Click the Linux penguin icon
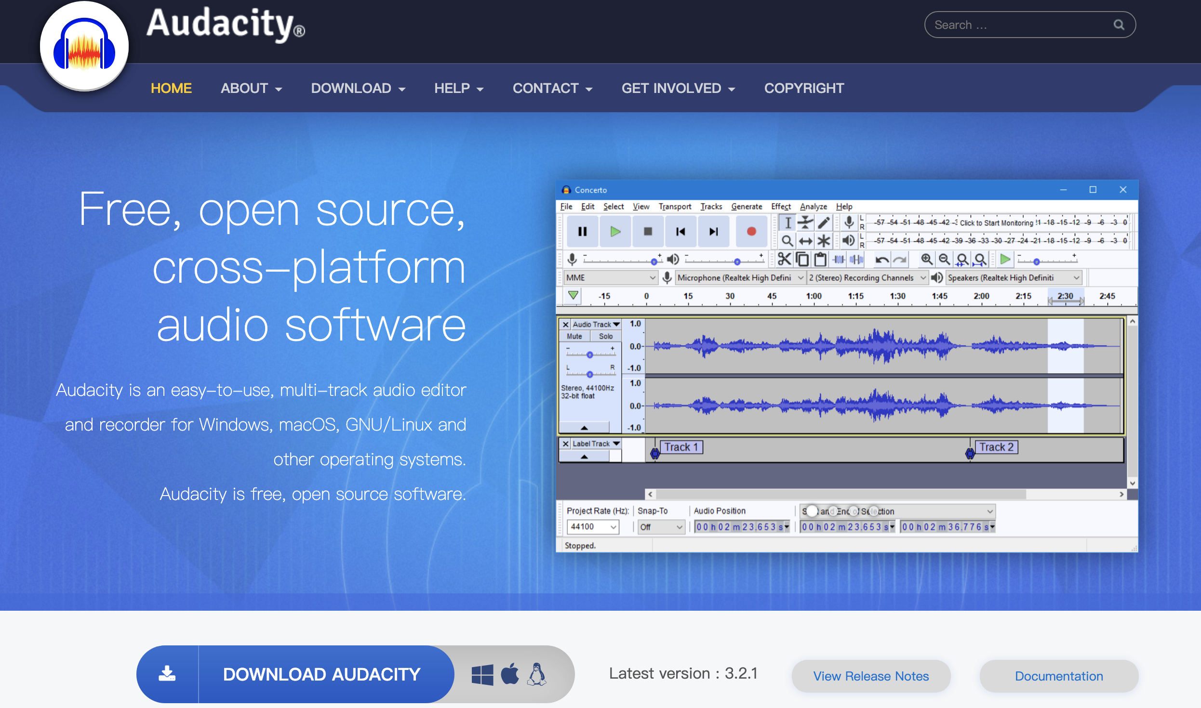Viewport: 1201px width, 708px height. tap(537, 674)
